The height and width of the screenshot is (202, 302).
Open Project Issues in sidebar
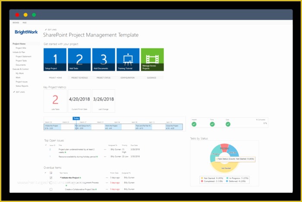(x=22, y=82)
